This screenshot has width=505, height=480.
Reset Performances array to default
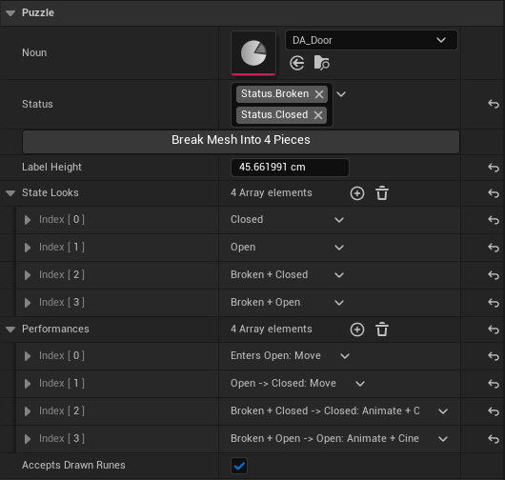[x=494, y=330]
